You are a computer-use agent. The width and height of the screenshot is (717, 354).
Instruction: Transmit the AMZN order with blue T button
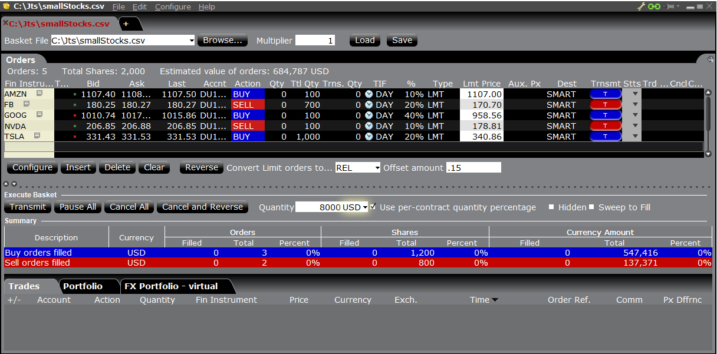[606, 94]
